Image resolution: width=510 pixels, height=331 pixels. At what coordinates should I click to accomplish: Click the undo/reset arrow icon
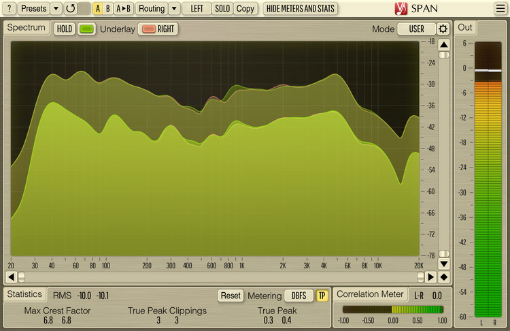point(70,9)
